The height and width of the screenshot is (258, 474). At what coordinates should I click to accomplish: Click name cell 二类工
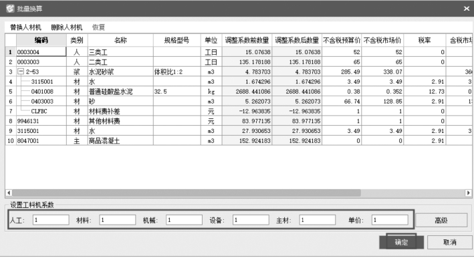point(120,62)
